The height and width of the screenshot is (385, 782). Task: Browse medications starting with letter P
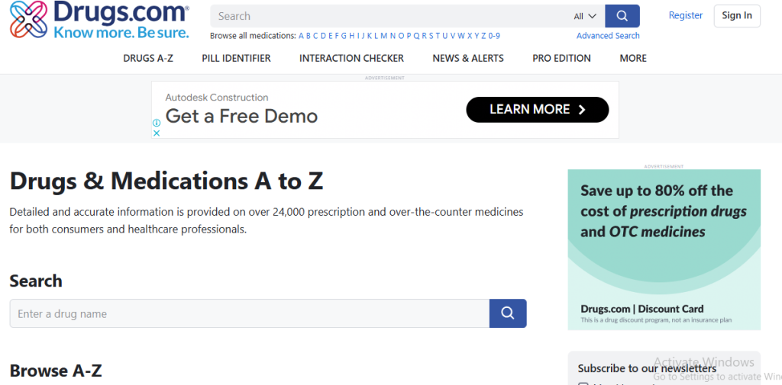pyautogui.click(x=409, y=36)
